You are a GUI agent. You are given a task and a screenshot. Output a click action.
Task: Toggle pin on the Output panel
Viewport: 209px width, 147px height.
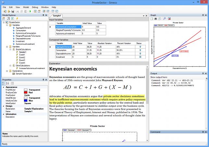pyautogui.click(x=203, y=73)
